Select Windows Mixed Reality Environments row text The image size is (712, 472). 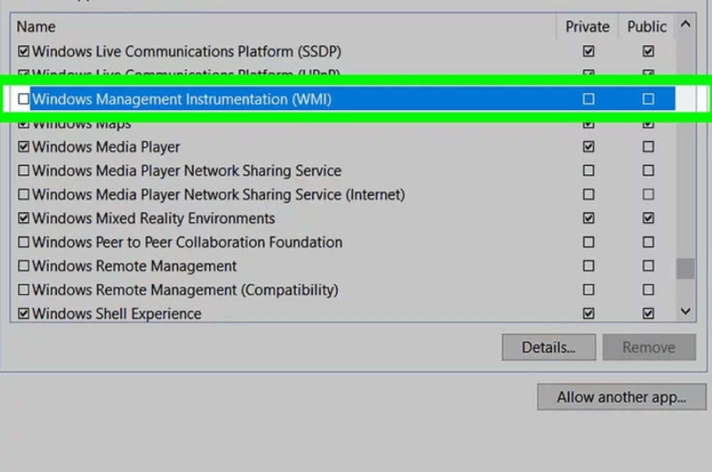[153, 219]
